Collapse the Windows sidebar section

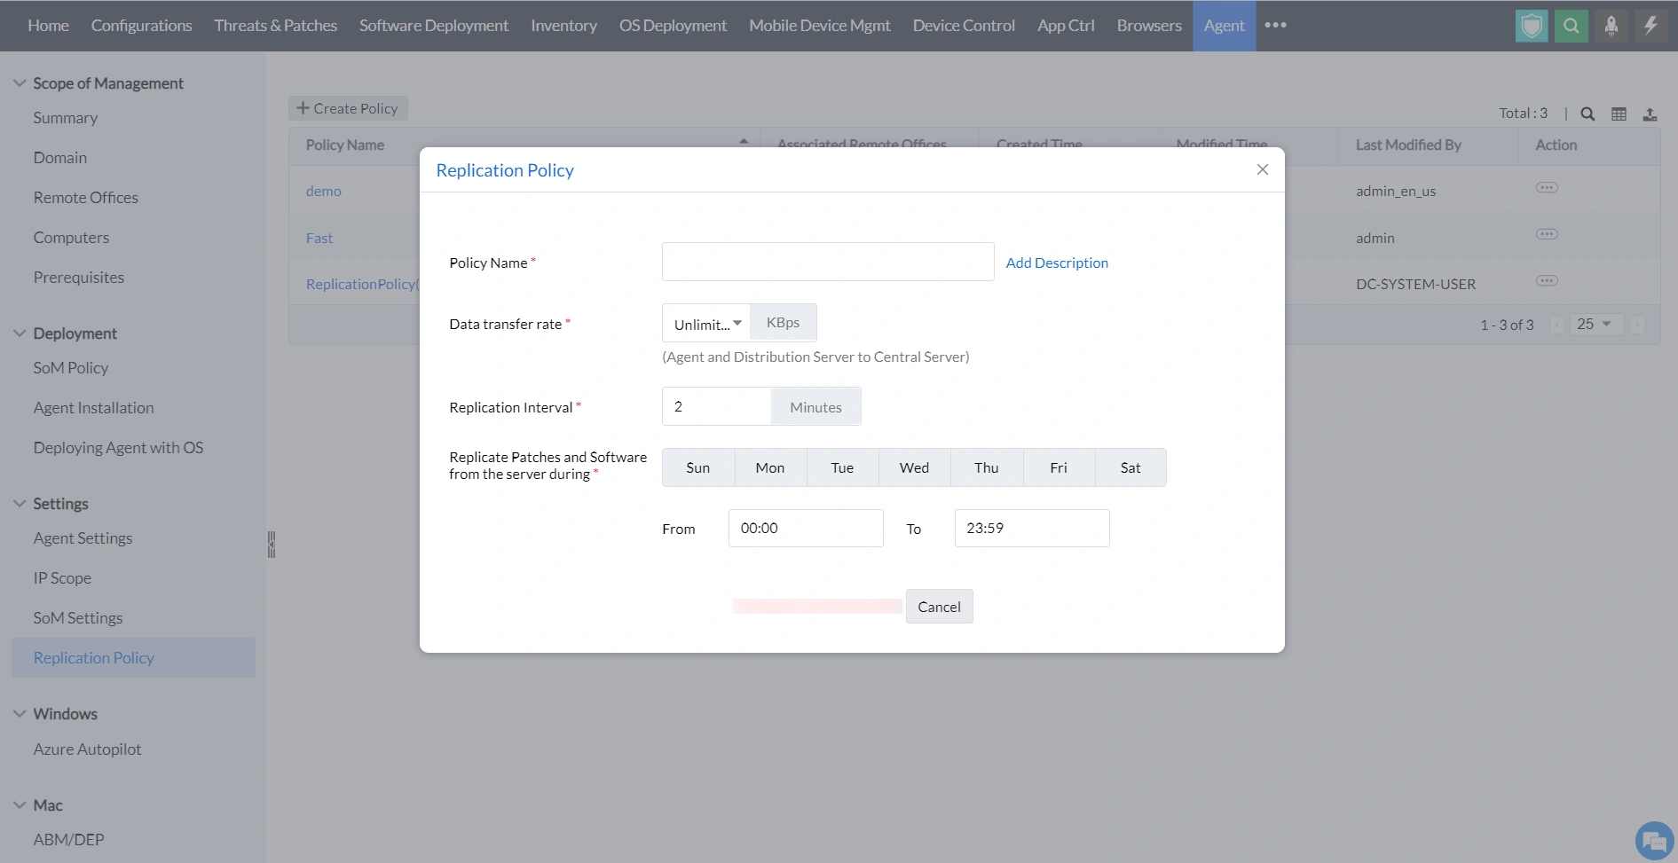[x=20, y=714]
